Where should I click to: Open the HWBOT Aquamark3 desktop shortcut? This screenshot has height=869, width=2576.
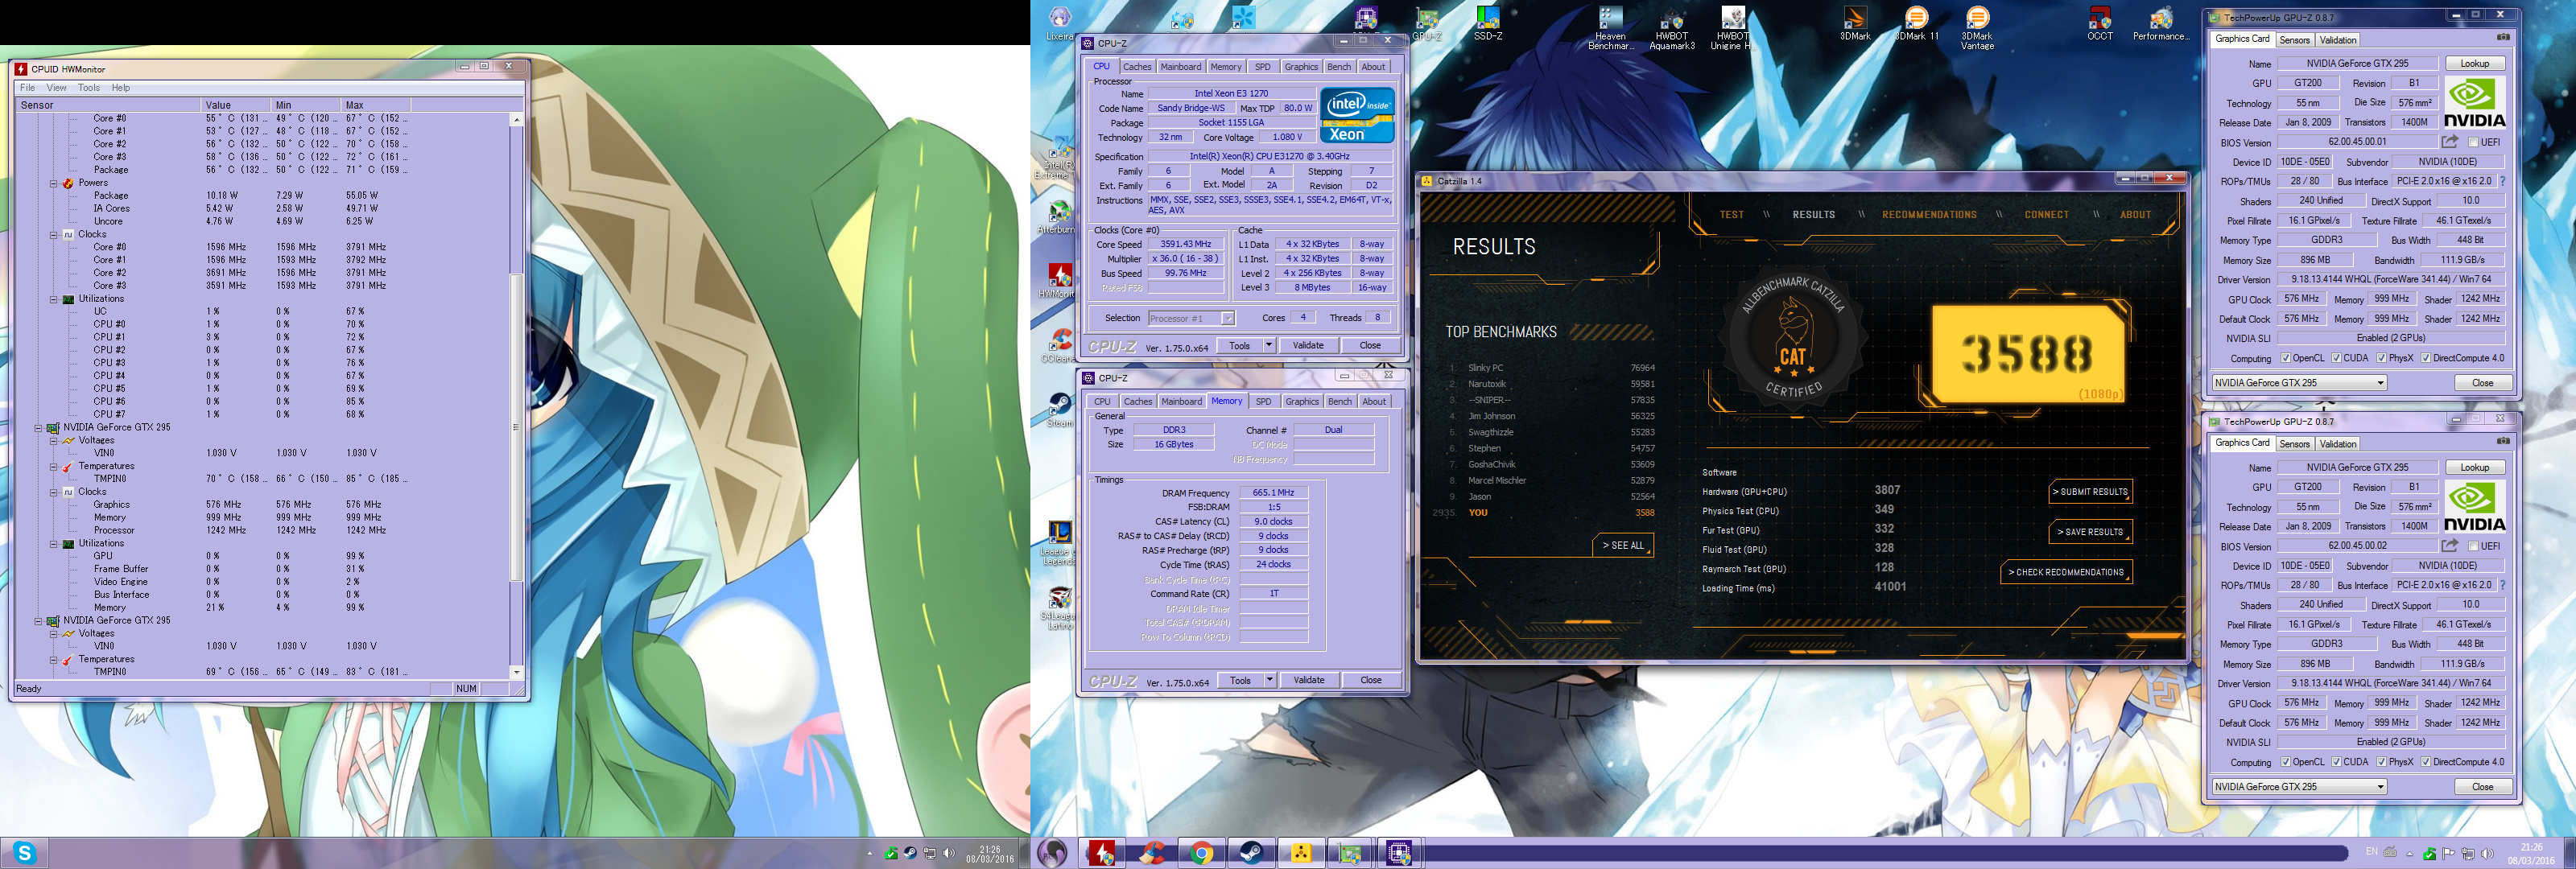(1671, 27)
